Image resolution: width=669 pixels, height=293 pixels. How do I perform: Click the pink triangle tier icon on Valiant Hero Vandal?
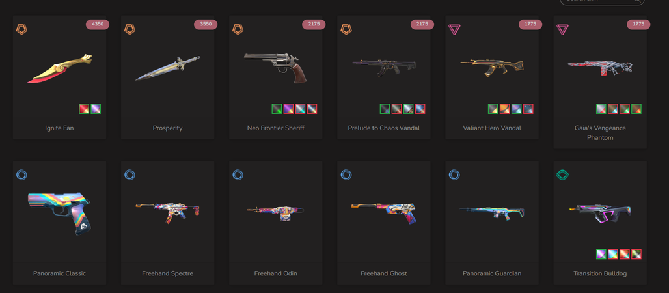tap(454, 29)
